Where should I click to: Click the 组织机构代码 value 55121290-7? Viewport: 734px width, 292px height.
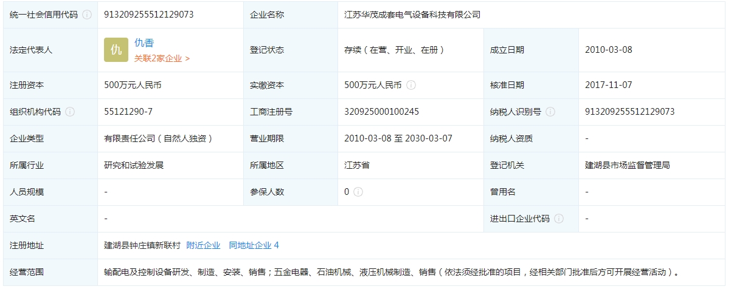(128, 112)
